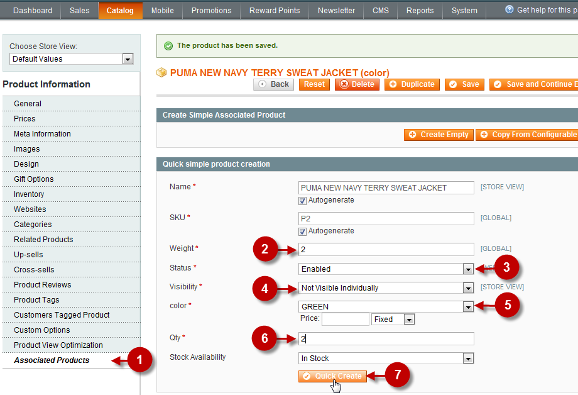Open the Choose Store View dropdown
578x395 pixels.
[x=71, y=58]
